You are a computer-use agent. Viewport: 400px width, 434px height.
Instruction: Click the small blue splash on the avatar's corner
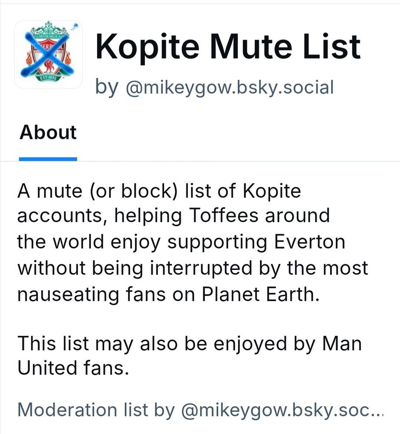(75, 26)
